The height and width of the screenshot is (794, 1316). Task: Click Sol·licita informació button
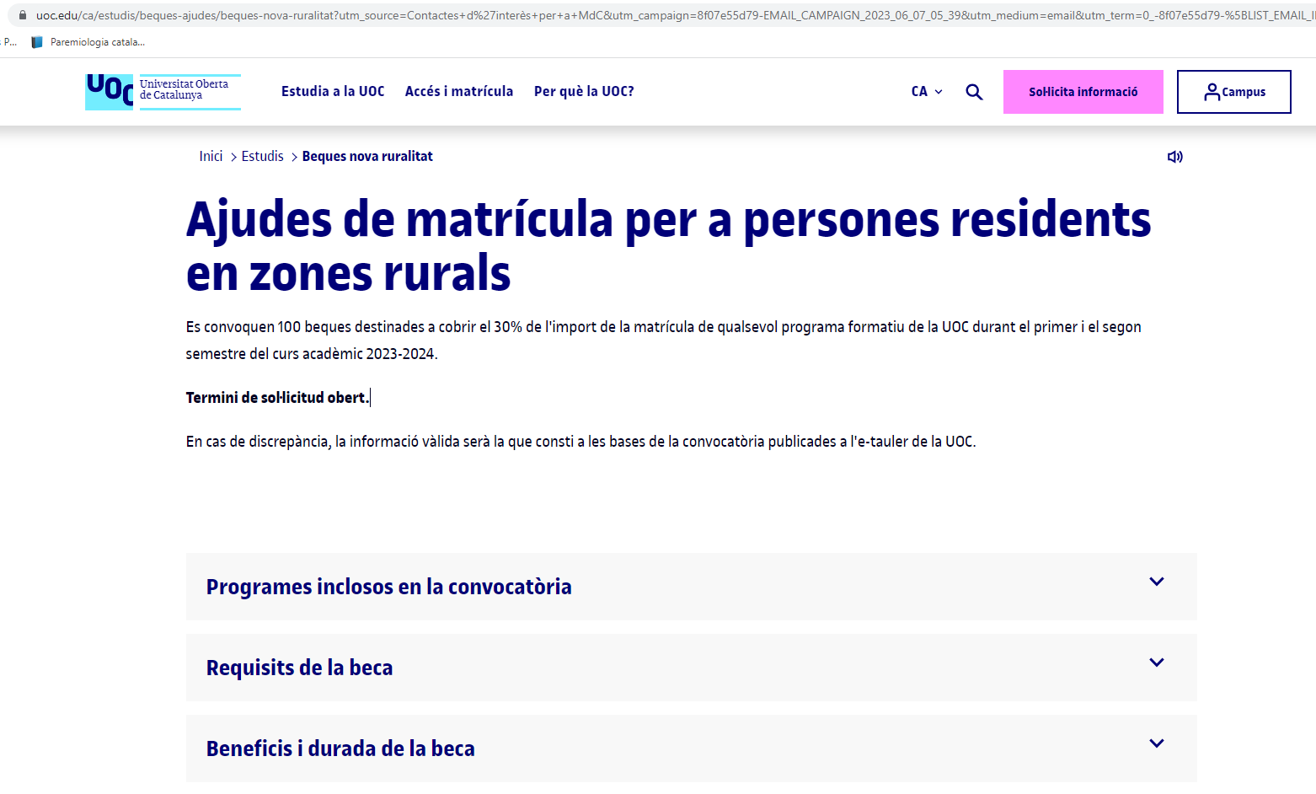(1083, 92)
